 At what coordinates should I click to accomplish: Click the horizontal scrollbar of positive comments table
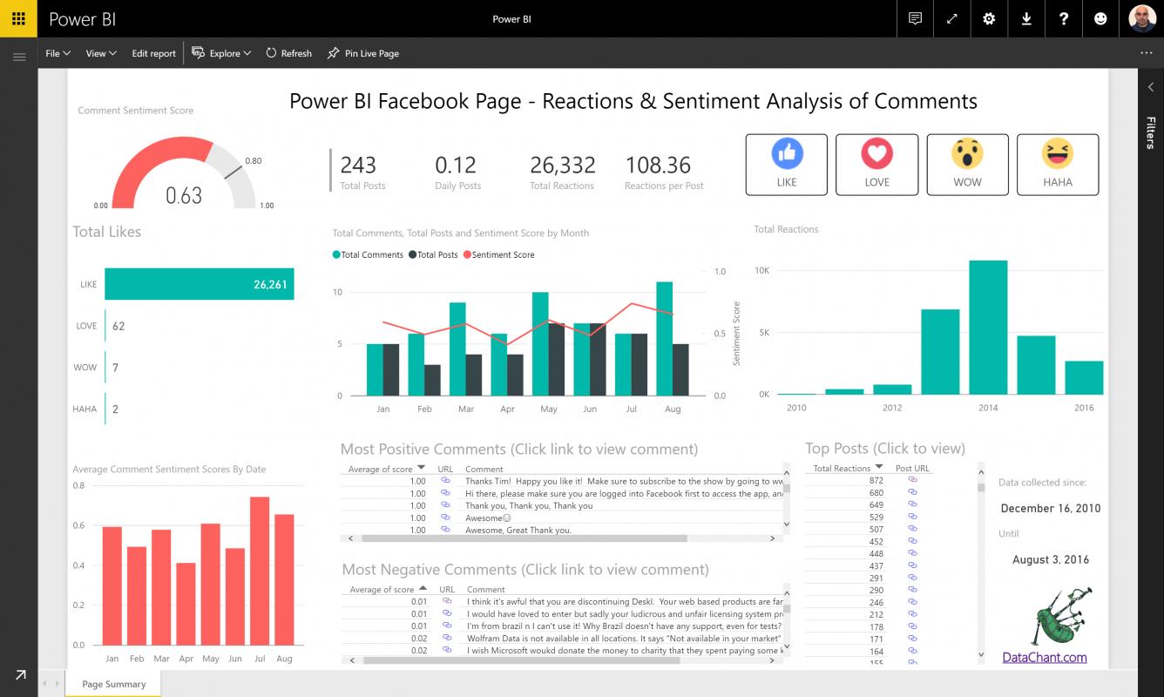pos(524,538)
